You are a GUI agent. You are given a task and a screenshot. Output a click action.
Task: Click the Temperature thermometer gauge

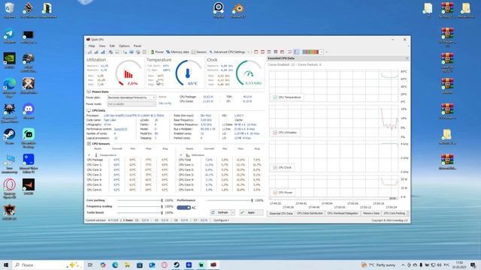(189, 73)
